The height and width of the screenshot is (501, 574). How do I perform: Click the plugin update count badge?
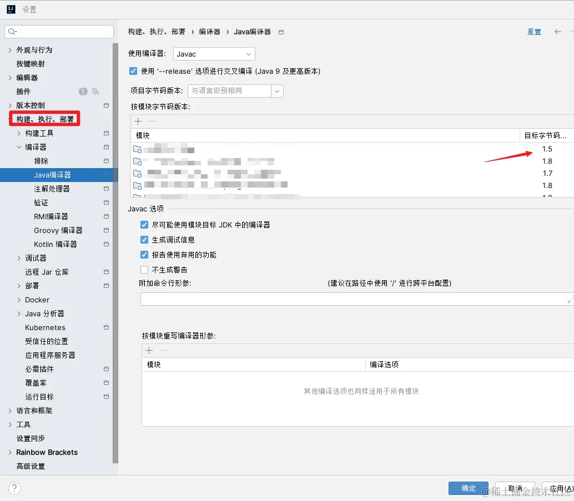coord(83,92)
